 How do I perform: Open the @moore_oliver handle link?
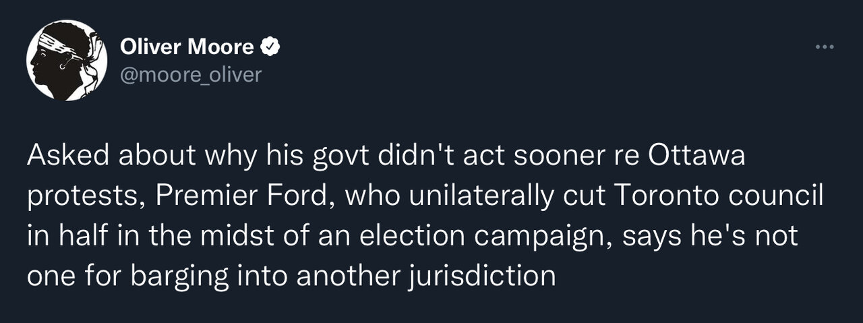[189, 74]
